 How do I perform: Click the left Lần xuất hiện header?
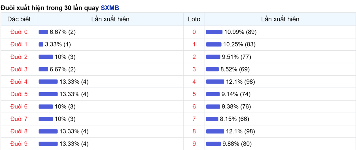click(110, 19)
